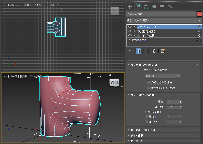Toggle eye visibility of メッシュ スムーズ modifier
The height and width of the screenshot is (144, 203).
tap(130, 27)
